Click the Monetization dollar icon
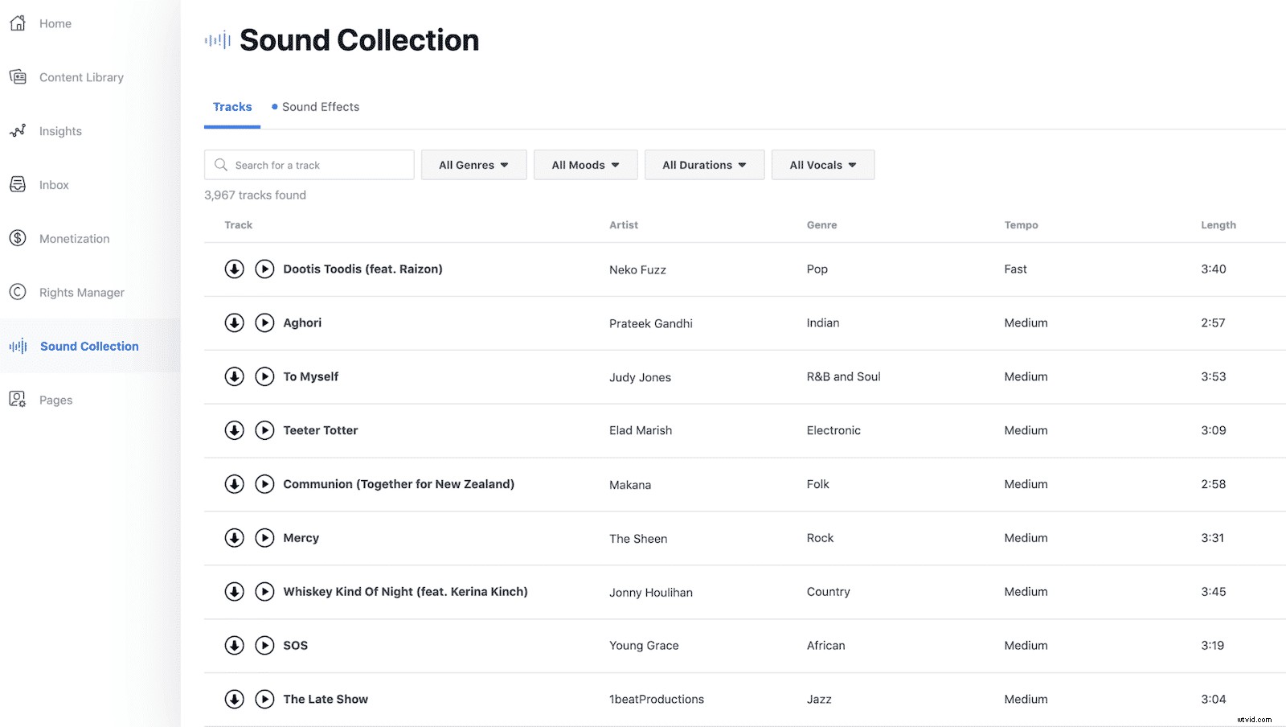The image size is (1286, 727). pos(18,238)
